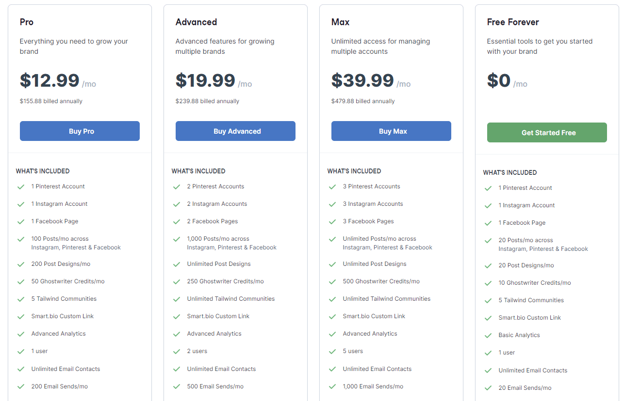The height and width of the screenshot is (401, 624).
Task: Click checkmark beside 250 Ghostwriter Credits/mo
Action: [x=177, y=282]
